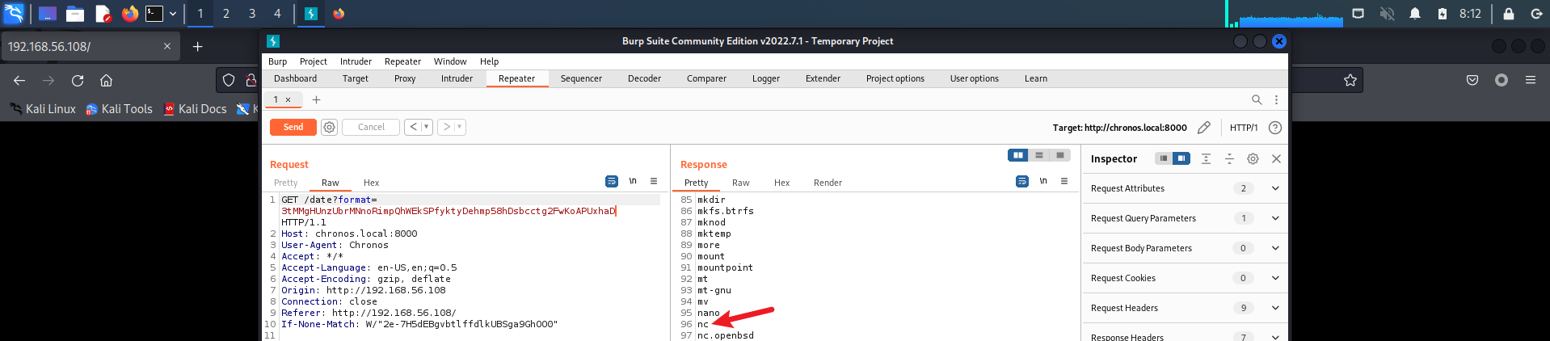Viewport: 1550px width, 341px height.
Task: Open the Kali applications menu icon
Action: [15, 14]
